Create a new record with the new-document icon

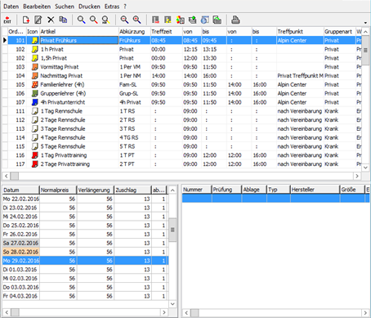26,20
